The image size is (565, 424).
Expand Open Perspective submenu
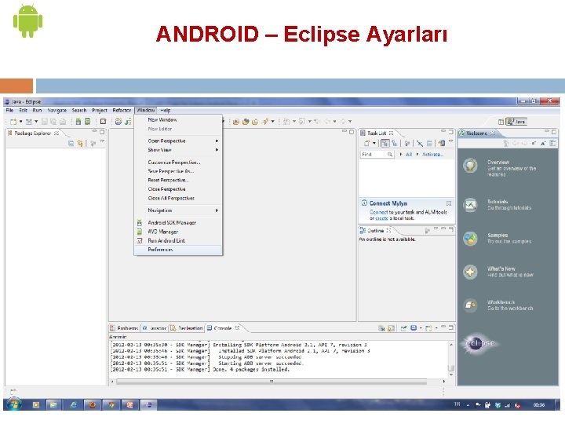178,141
